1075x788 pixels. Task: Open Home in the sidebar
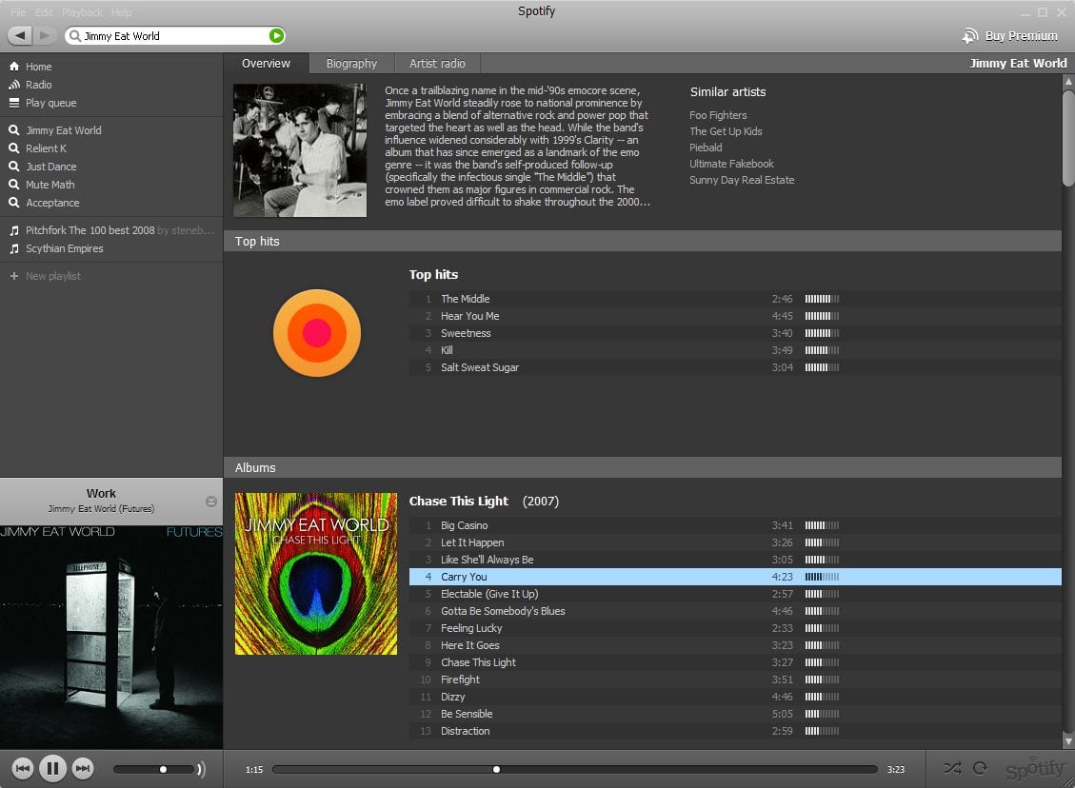38,67
